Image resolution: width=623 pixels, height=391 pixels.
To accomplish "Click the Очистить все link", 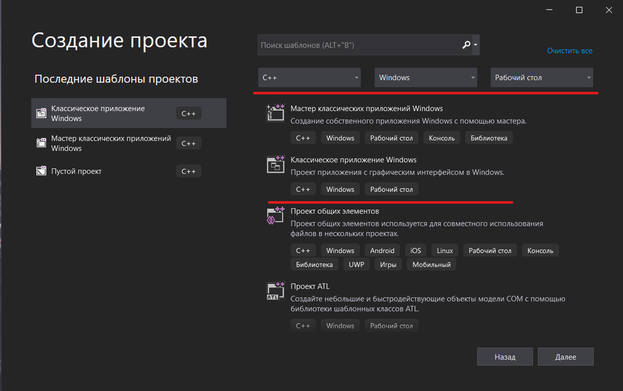I will (570, 51).
